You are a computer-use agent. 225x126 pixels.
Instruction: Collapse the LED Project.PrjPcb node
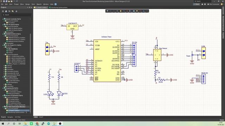tap(2, 77)
